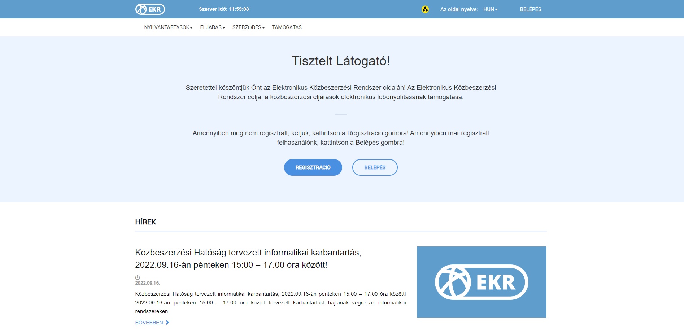Click the arrow icon beside BŐVEBBEN
684x333 pixels.
tap(167, 323)
